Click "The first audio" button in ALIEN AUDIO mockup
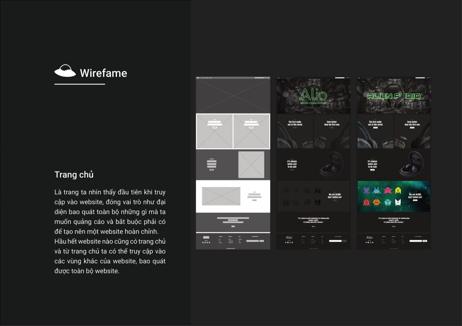 point(375,128)
